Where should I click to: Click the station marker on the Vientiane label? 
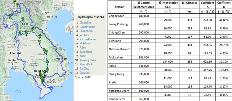click(26, 32)
